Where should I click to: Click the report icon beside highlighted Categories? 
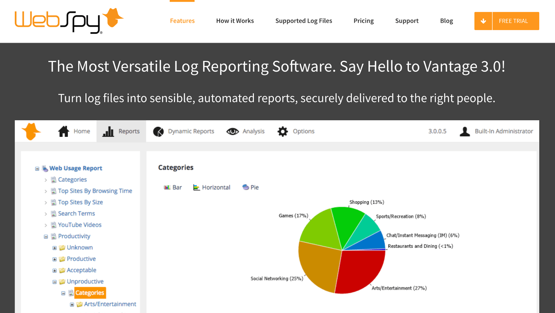coord(71,293)
